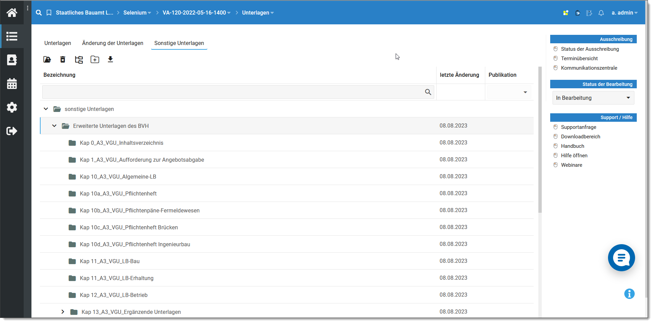653x323 pixels.
Task: Click the blue info icon
Action: click(x=629, y=294)
